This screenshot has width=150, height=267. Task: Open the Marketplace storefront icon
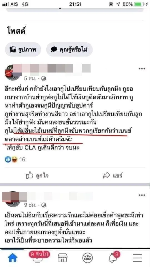coord(62,258)
